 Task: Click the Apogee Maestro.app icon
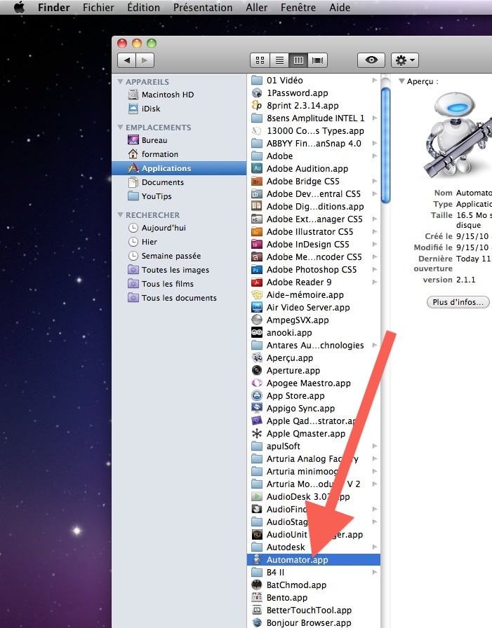coord(257,383)
